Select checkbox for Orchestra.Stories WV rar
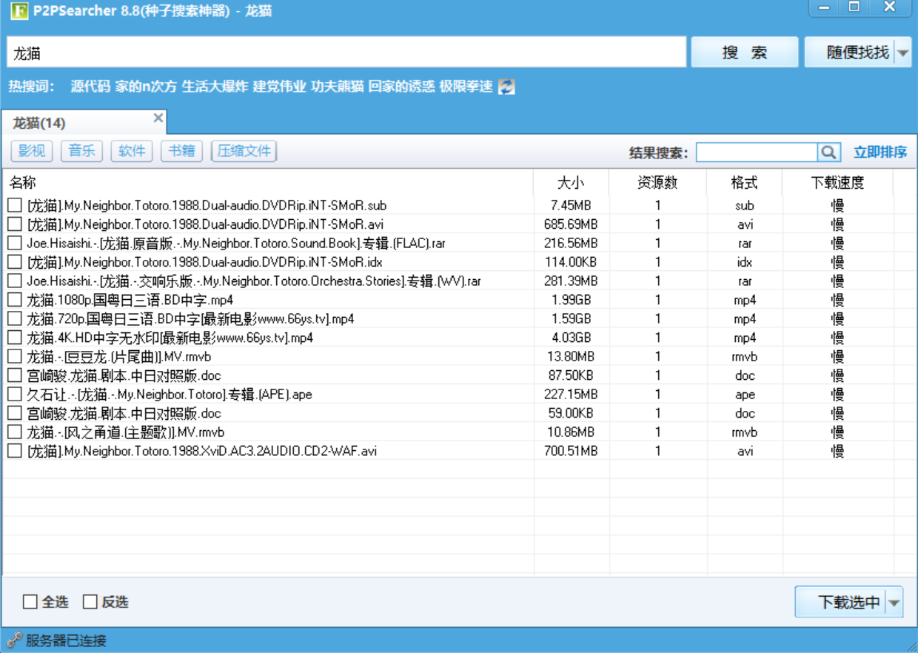Screen dimensions: 918x653 pyautogui.click(x=15, y=281)
